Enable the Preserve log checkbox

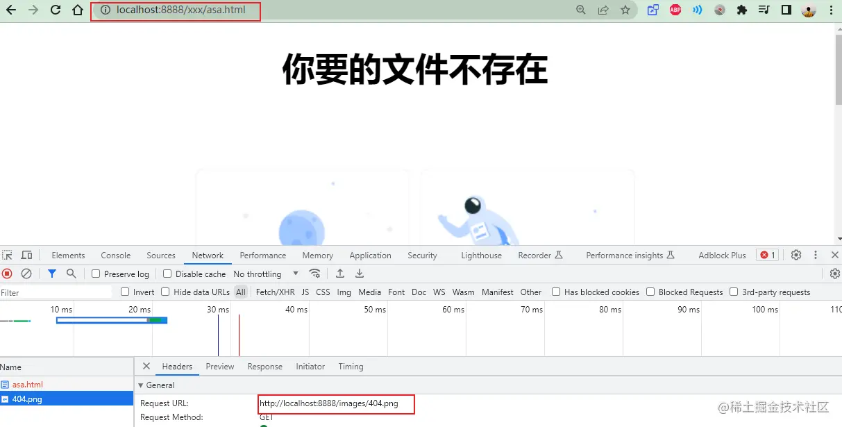[x=96, y=274]
